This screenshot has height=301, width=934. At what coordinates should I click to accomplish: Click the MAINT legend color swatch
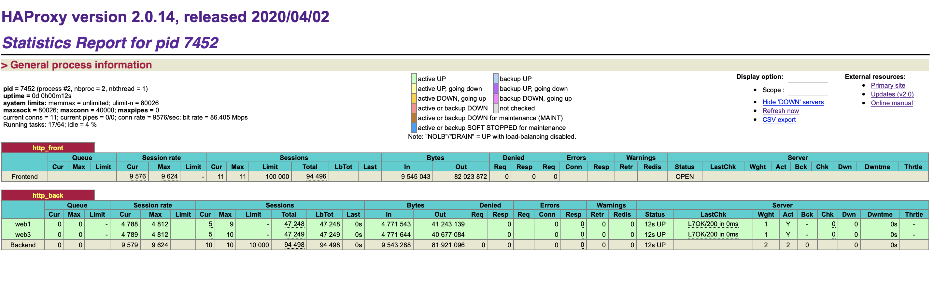pyautogui.click(x=413, y=118)
